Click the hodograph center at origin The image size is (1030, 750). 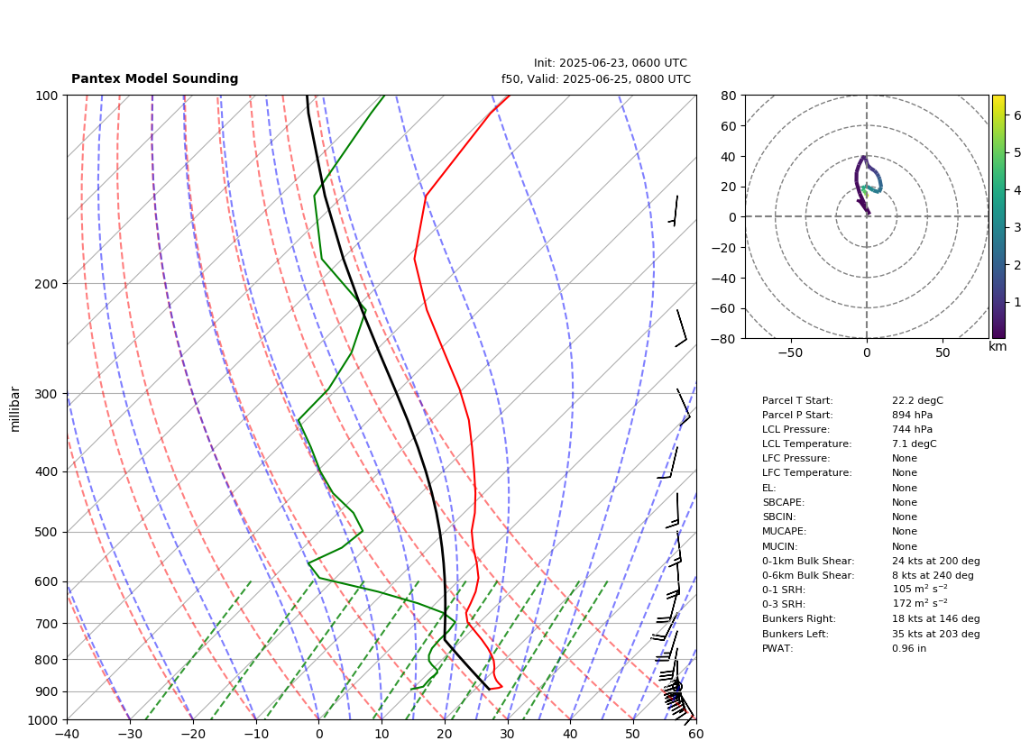[x=867, y=216]
